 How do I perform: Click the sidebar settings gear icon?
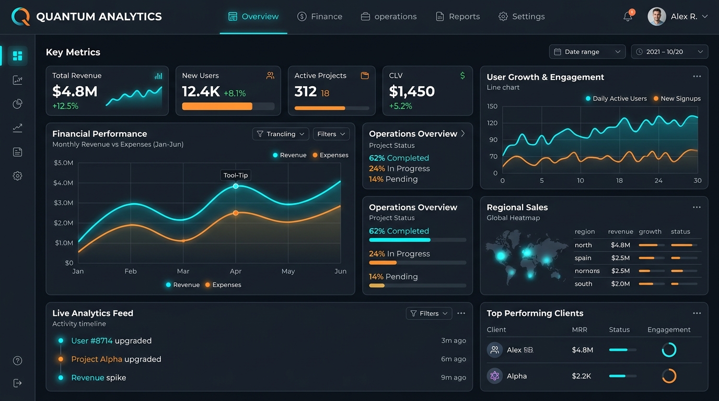click(x=17, y=176)
